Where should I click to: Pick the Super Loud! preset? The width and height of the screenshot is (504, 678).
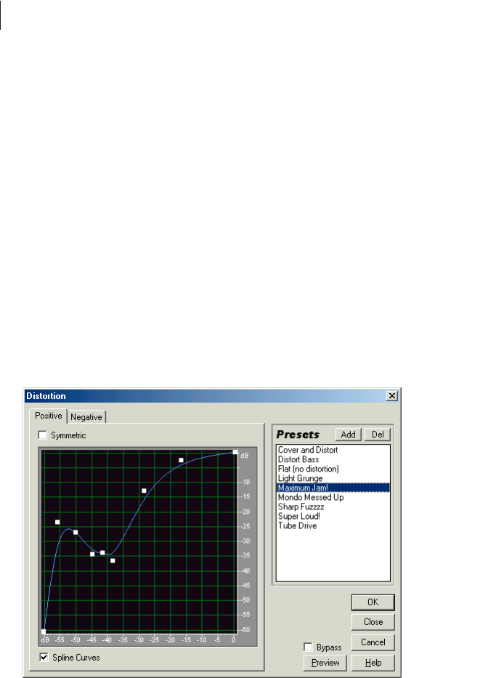click(x=298, y=516)
